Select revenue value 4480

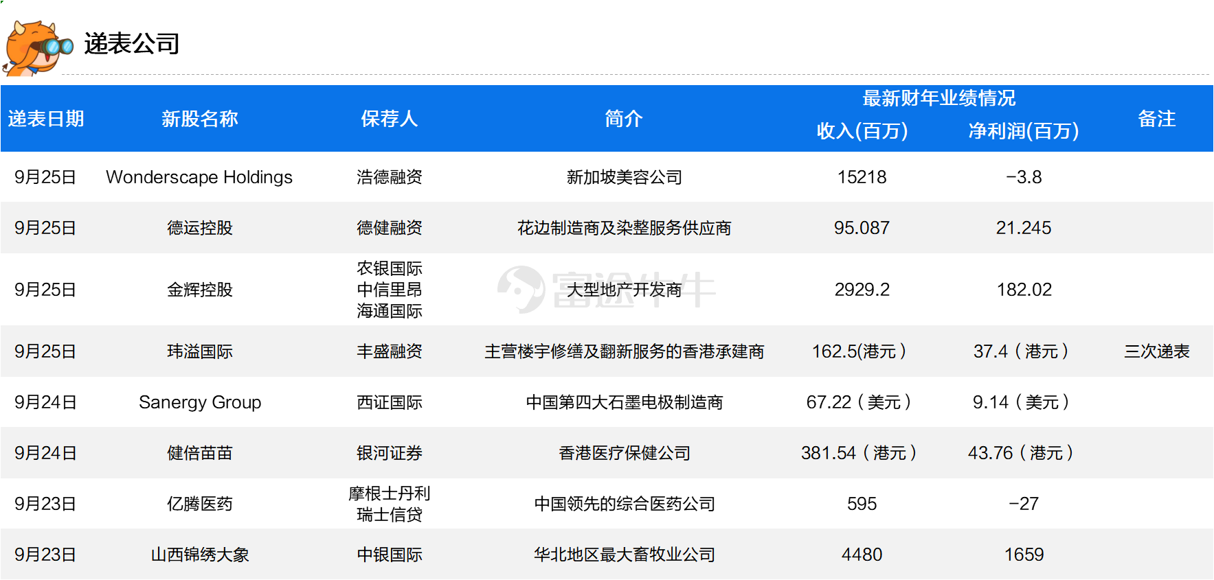(x=862, y=555)
